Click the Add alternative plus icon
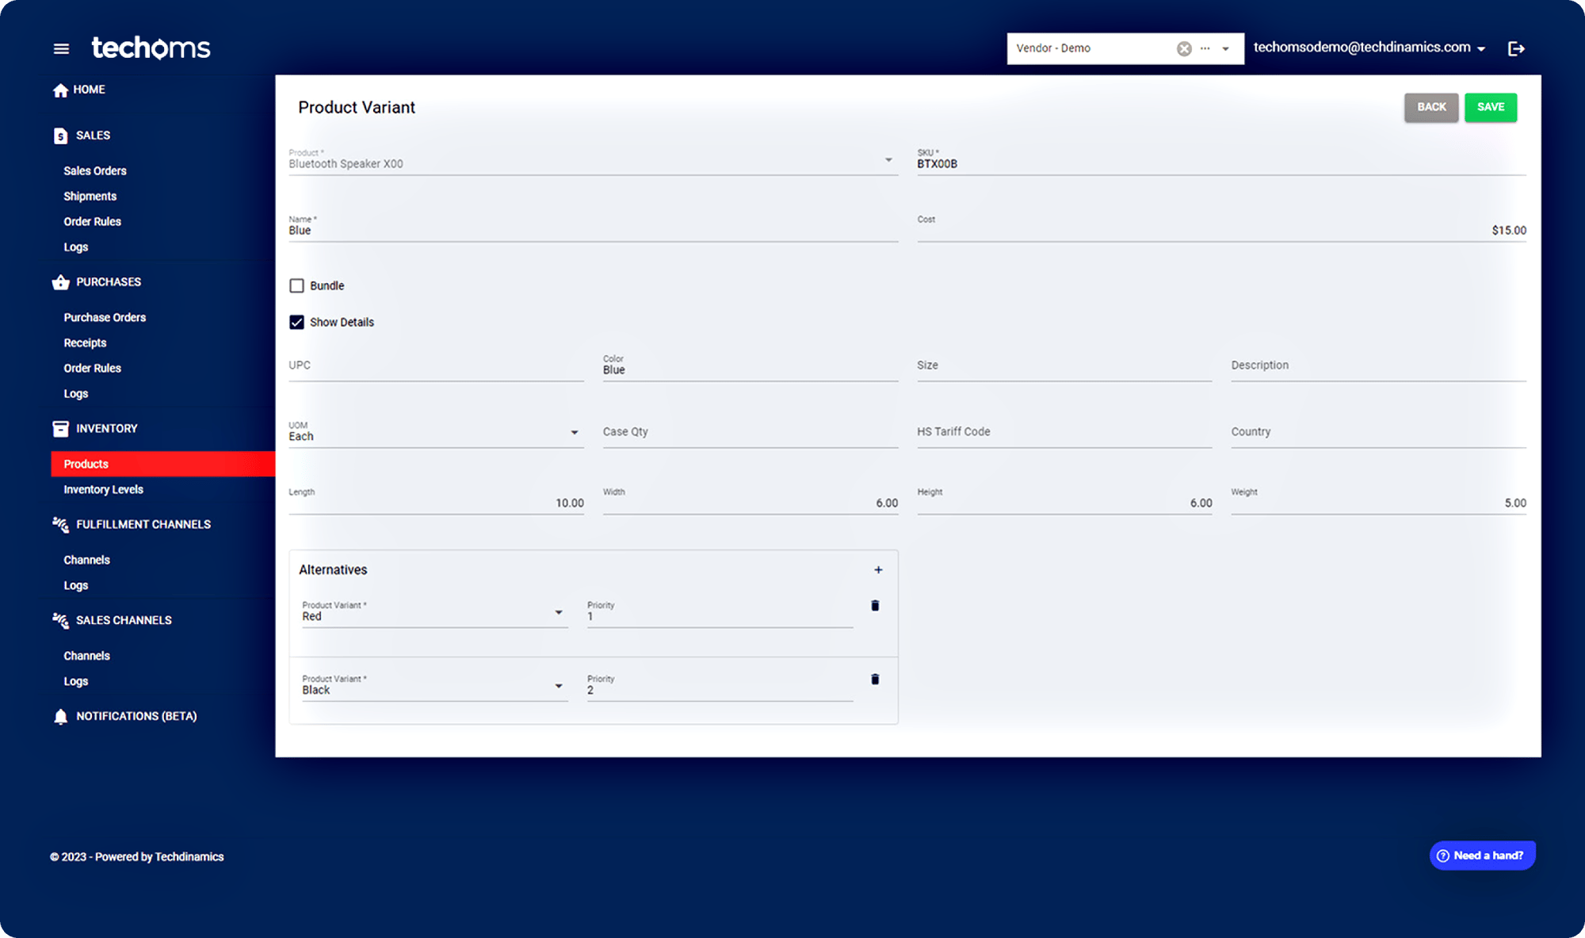 pyautogui.click(x=878, y=569)
